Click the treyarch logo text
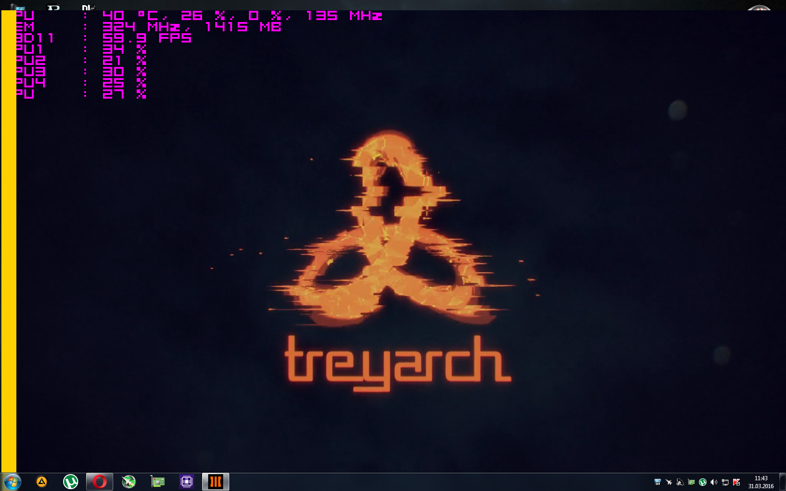This screenshot has height=491, width=786. pyautogui.click(x=398, y=363)
